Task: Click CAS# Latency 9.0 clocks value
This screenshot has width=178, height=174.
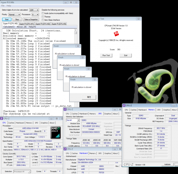Action: tap(161, 134)
